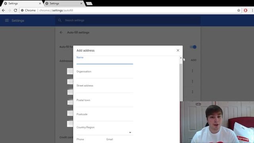Reload the page

[15, 10]
